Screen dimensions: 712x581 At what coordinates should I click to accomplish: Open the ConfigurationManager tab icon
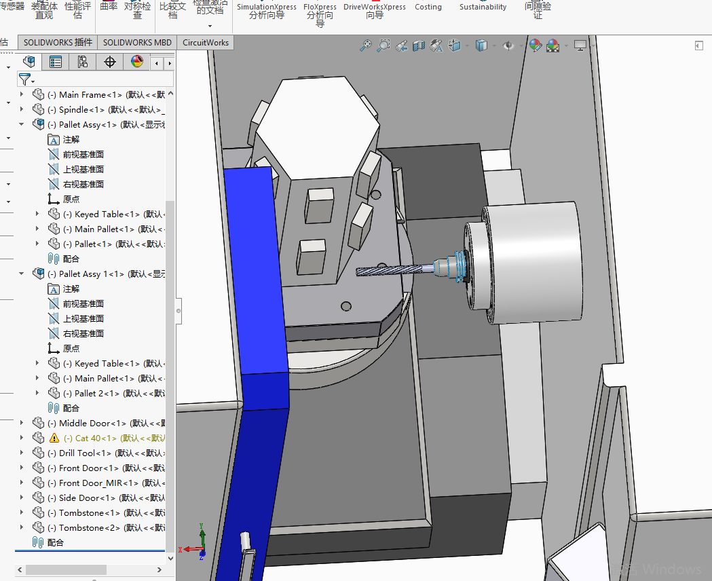83,62
